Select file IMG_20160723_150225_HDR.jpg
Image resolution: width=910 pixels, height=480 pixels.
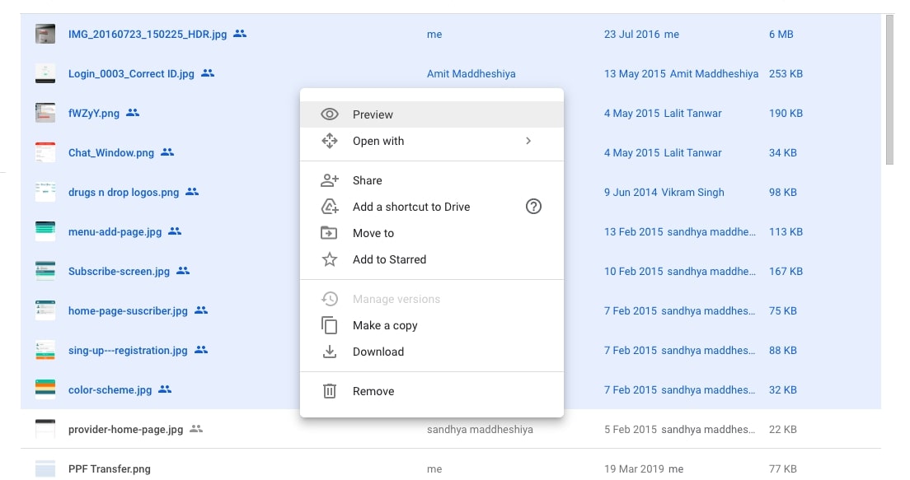tap(148, 35)
